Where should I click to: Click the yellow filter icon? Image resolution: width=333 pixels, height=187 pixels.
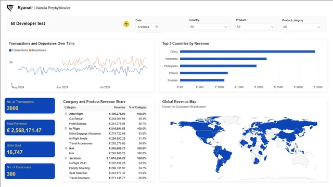click(126, 24)
